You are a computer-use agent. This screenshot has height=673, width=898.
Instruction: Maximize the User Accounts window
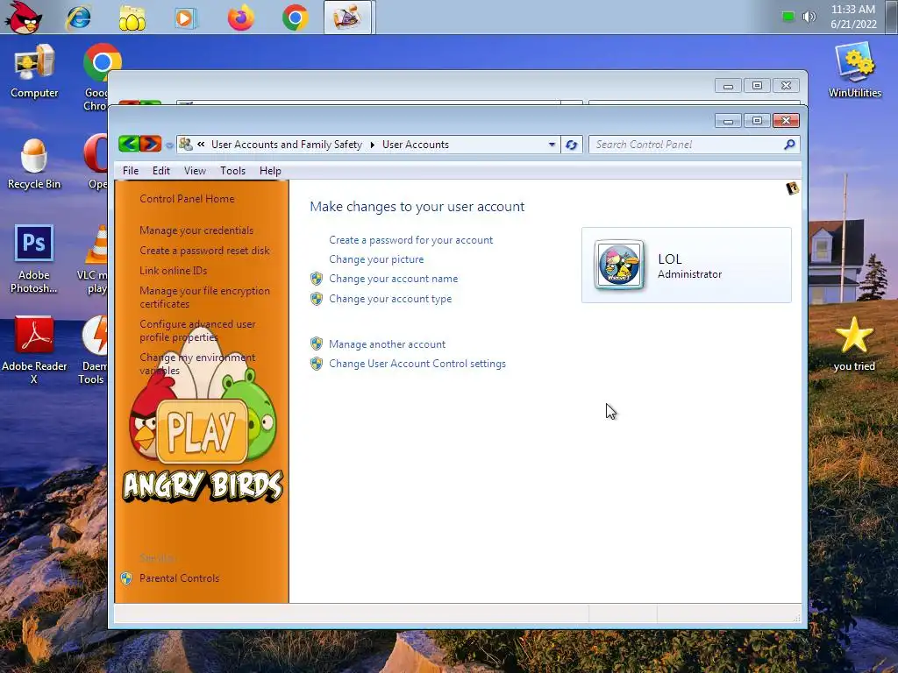pyautogui.click(x=757, y=120)
